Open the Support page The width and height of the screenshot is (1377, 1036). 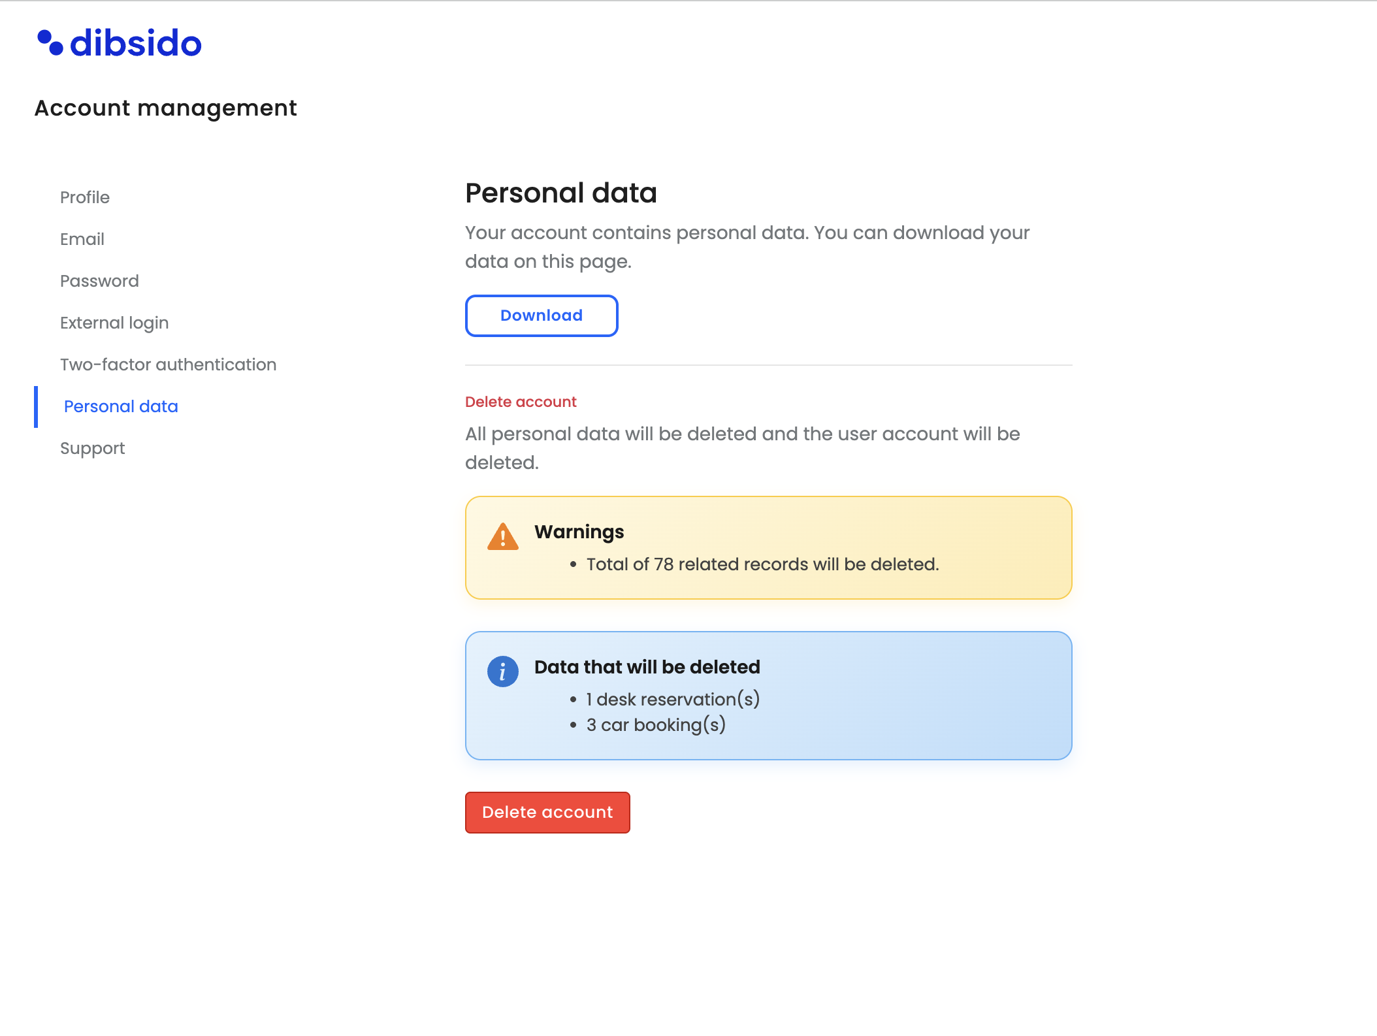coord(92,448)
